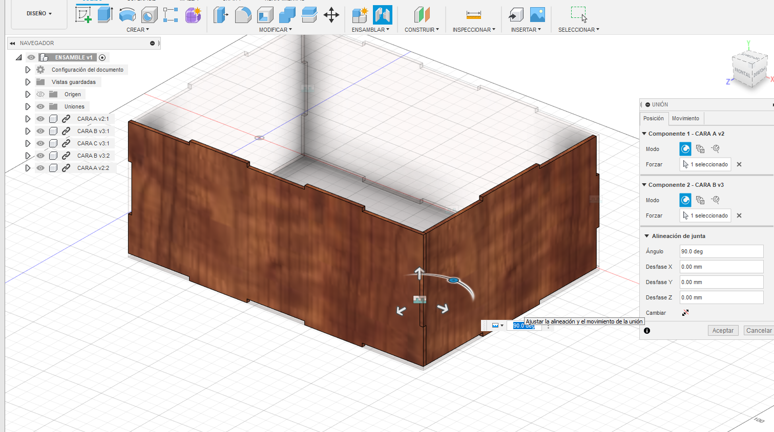Select the Fillet tool icon
This screenshot has height=432, width=774.
pos(243,15)
